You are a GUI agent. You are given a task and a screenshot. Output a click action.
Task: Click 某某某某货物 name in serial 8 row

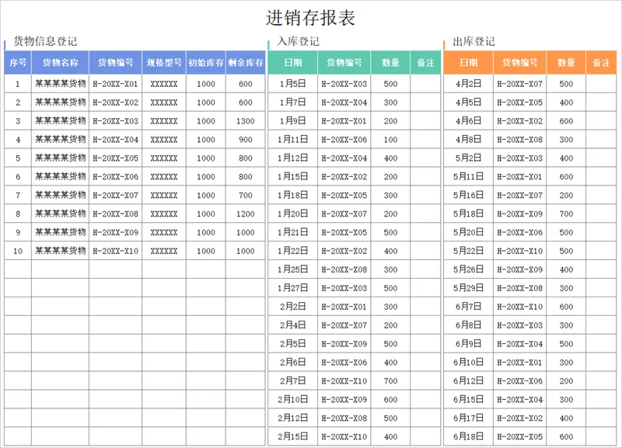[61, 214]
